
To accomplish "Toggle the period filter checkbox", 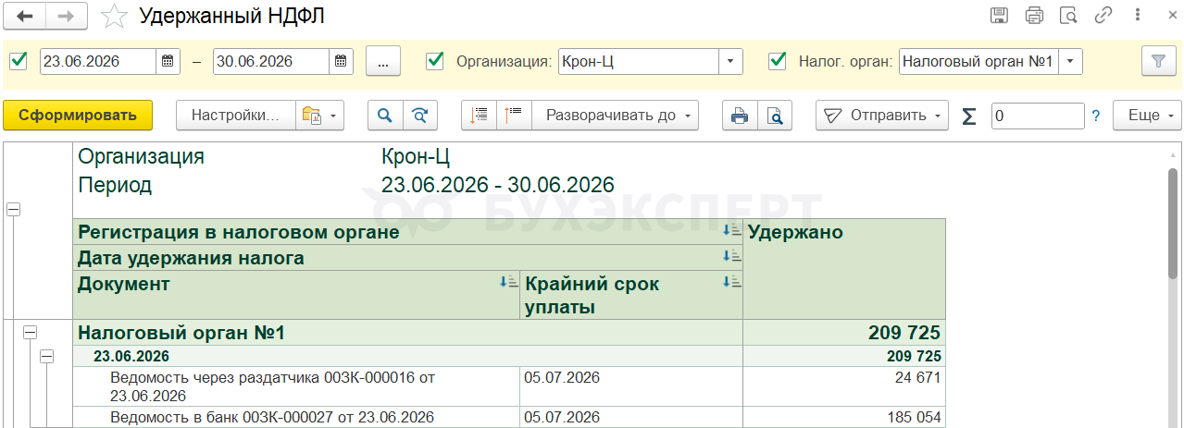I will point(19,61).
